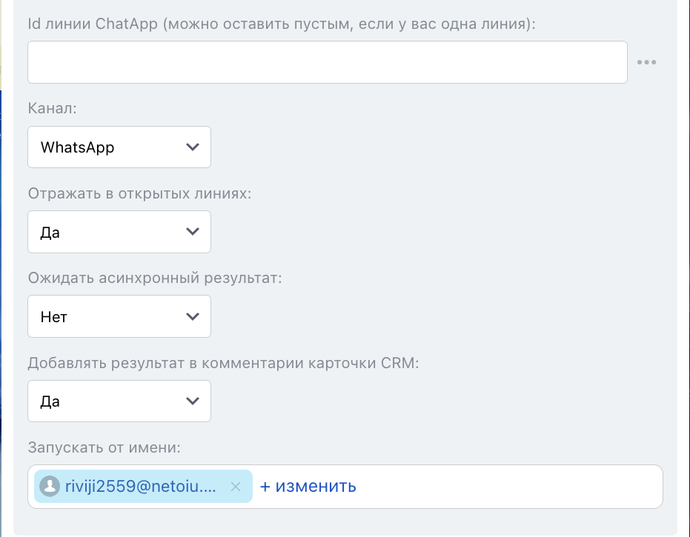Viewport: 690px width, 537px height.
Task: Click the 'Отражать в открытых линиях:' label
Action: click(139, 193)
